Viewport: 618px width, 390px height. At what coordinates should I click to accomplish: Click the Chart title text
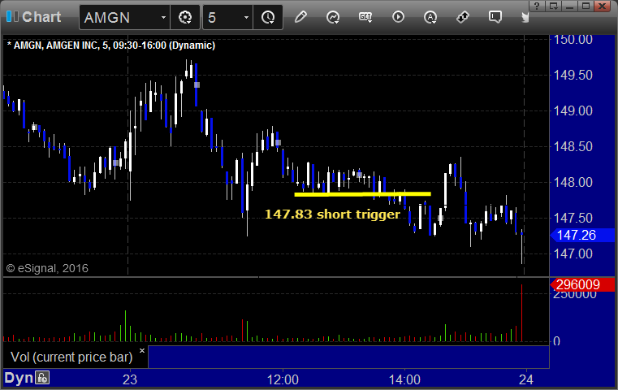pyautogui.click(x=41, y=17)
